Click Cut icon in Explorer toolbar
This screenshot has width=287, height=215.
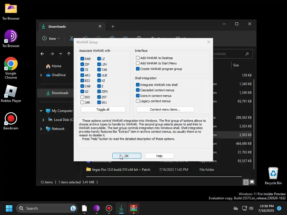click(71, 38)
